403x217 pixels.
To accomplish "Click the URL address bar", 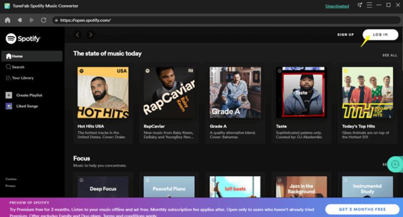I will (221, 20).
